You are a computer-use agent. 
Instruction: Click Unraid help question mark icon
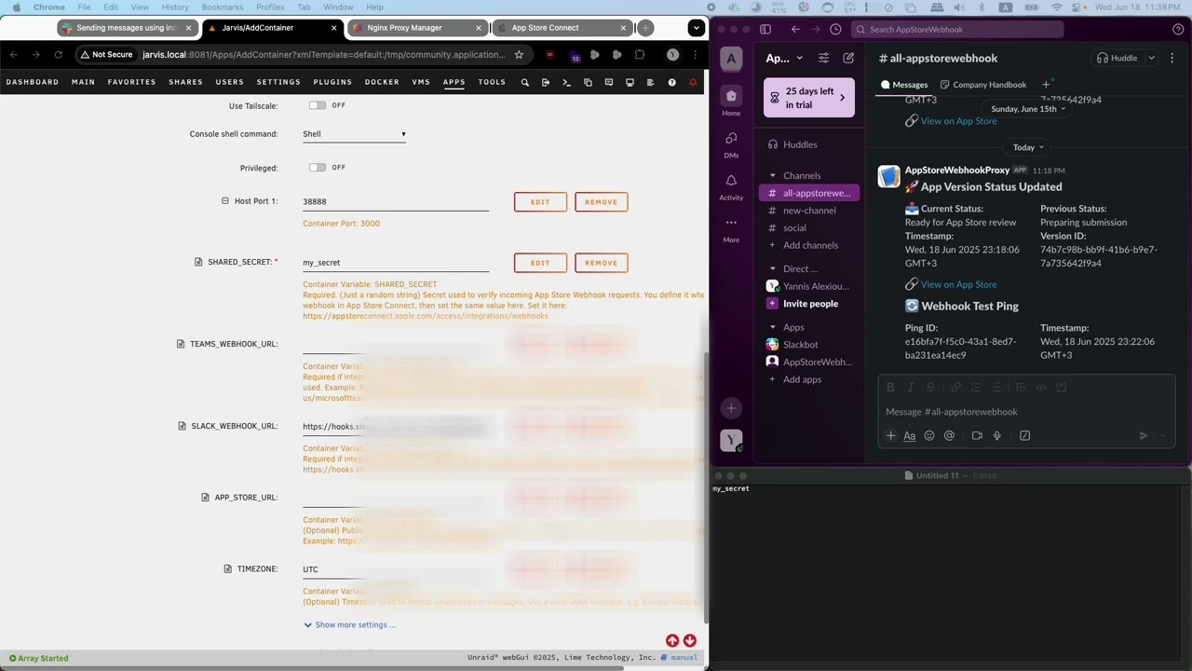[x=671, y=82]
